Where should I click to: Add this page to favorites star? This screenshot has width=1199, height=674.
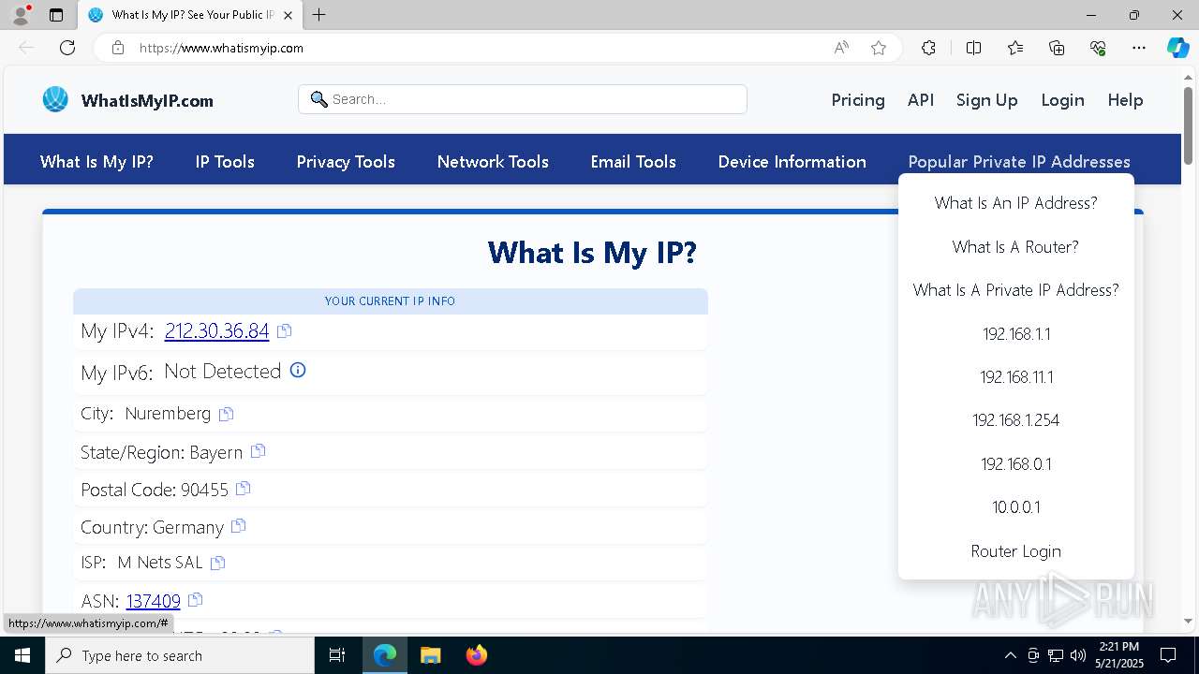tap(879, 48)
